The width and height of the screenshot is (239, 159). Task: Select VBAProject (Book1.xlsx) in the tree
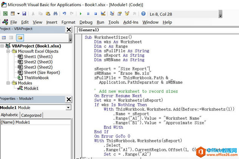coord(36,46)
